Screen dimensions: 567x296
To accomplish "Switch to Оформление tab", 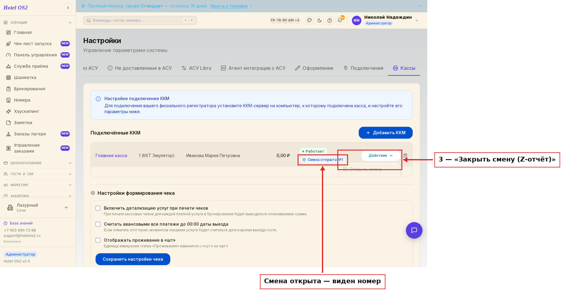I will [314, 68].
